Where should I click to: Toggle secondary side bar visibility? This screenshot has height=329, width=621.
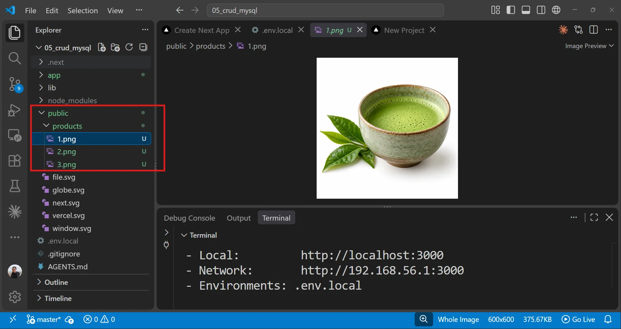pos(541,10)
